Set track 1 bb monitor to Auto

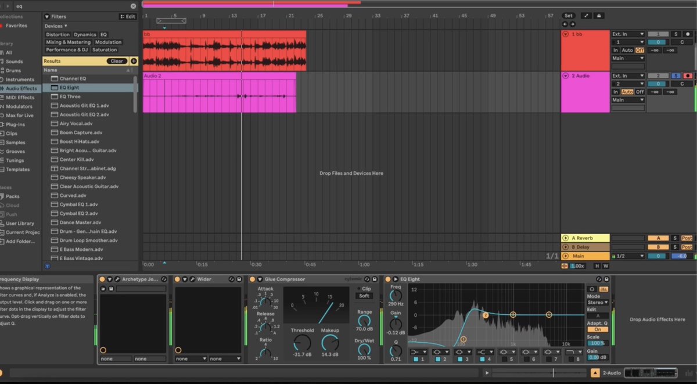(627, 51)
